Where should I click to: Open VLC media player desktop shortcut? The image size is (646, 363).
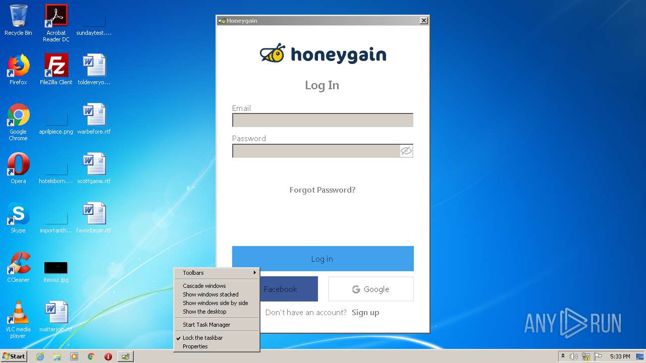[x=18, y=320]
